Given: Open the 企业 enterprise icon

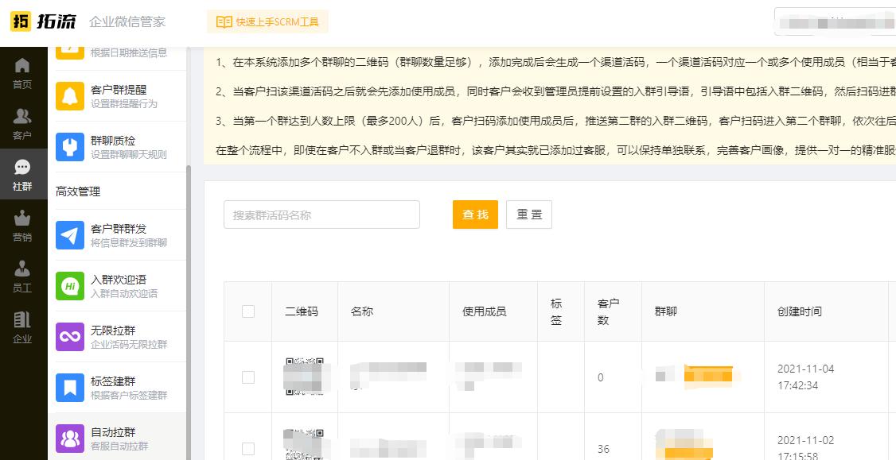Looking at the screenshot, I should [23, 318].
